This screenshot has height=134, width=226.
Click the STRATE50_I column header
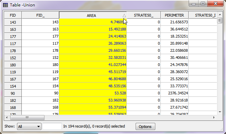(203, 15)
